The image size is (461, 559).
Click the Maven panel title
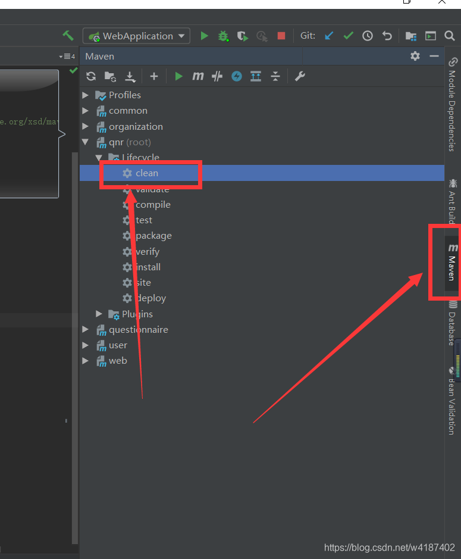100,57
